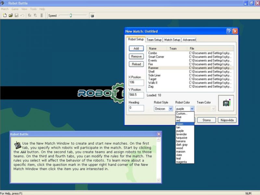Open the Tools menu
Image resolution: width=260 pixels, height=195 pixels.
pyautogui.click(x=33, y=9)
